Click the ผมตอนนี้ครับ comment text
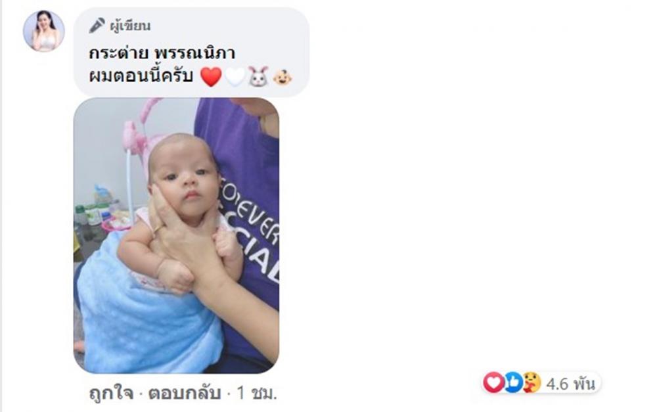 [x=141, y=76]
